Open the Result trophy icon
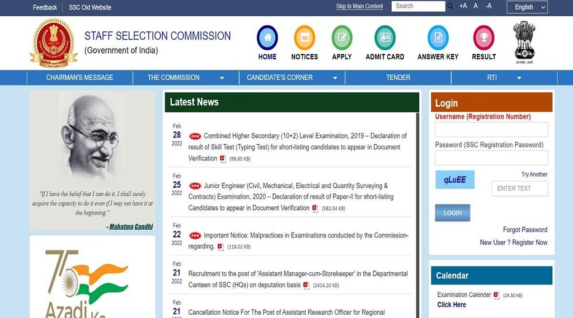Viewport: 573px width, 318px height. pyautogui.click(x=483, y=38)
